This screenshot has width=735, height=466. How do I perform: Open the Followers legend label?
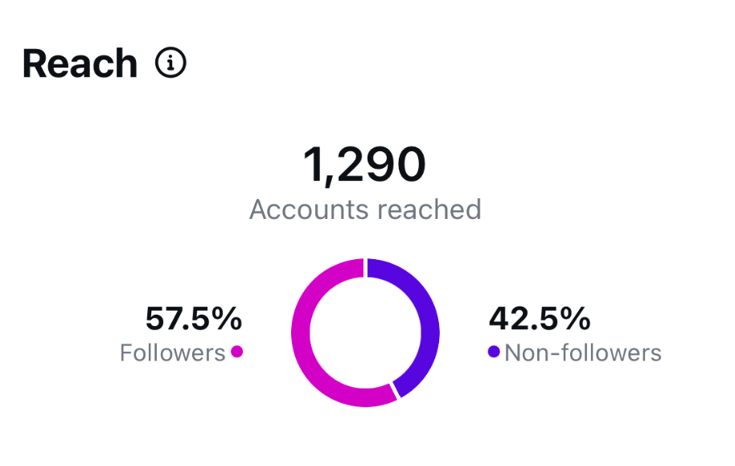pyautogui.click(x=172, y=353)
